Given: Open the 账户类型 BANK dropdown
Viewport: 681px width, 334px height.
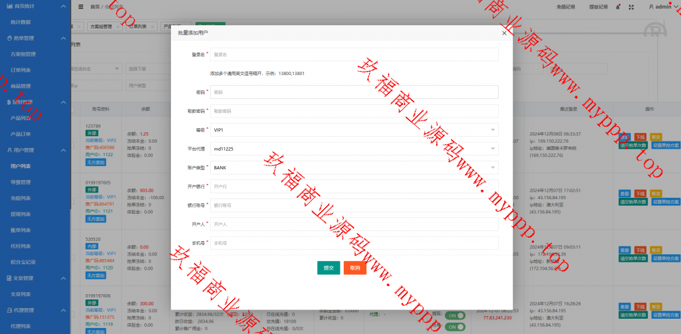Looking at the screenshot, I should click(354, 168).
